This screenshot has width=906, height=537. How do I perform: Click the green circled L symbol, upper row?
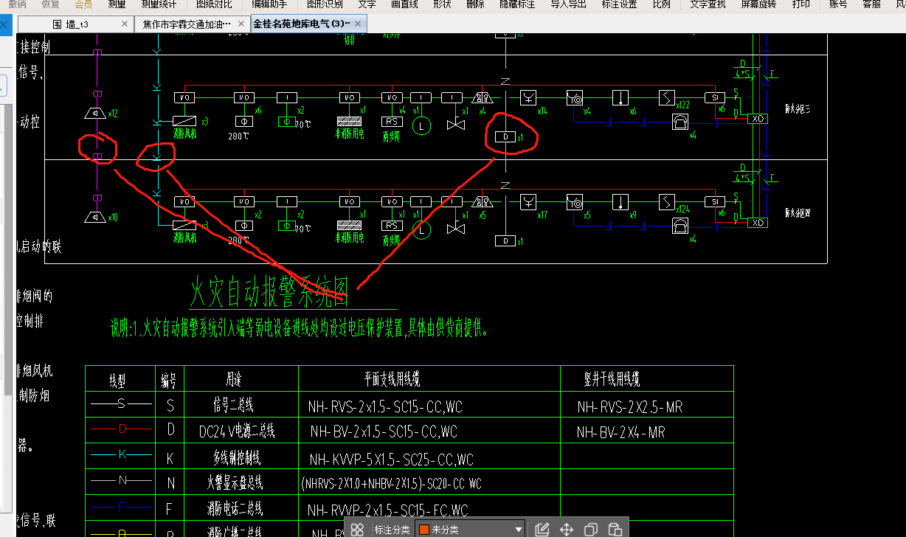[421, 126]
